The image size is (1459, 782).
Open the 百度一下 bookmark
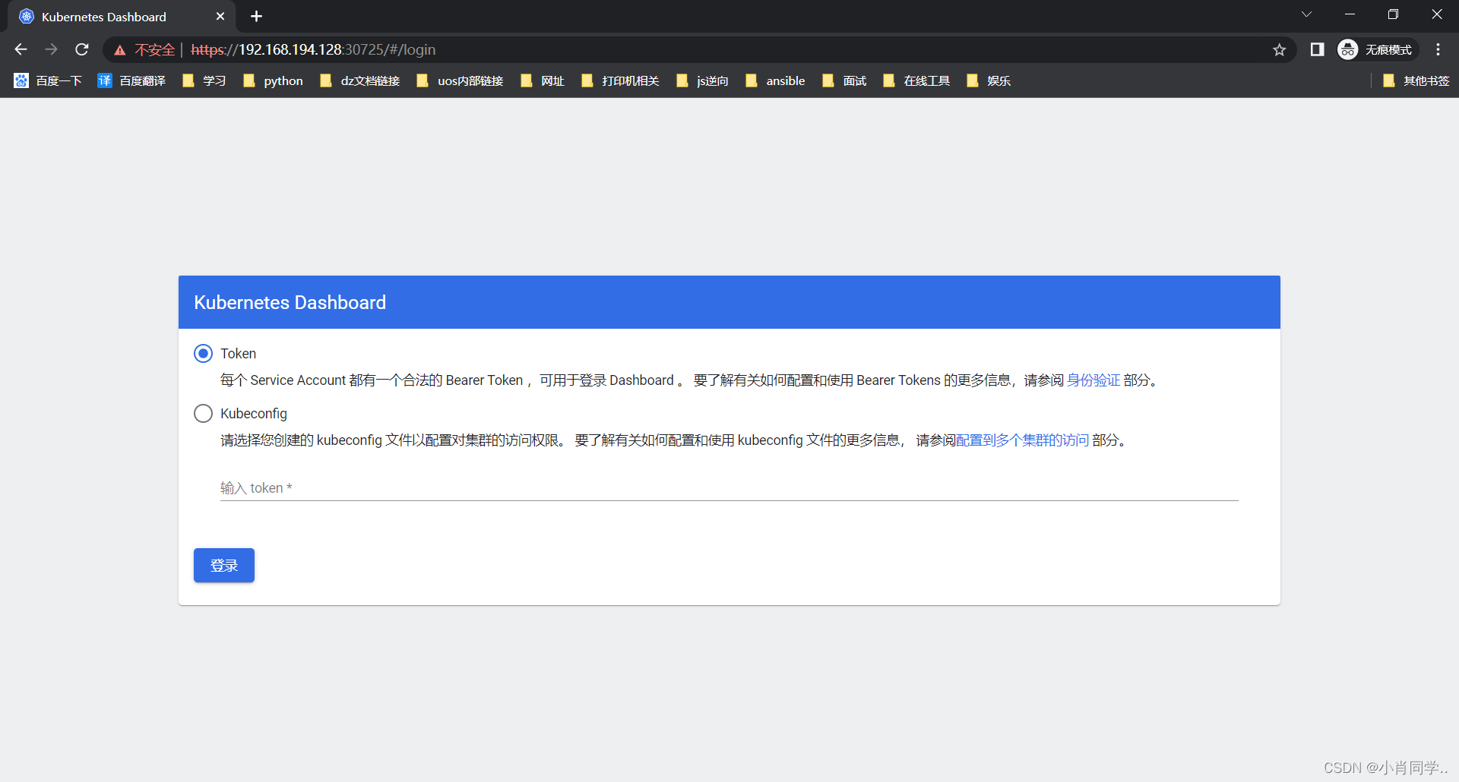pyautogui.click(x=48, y=80)
